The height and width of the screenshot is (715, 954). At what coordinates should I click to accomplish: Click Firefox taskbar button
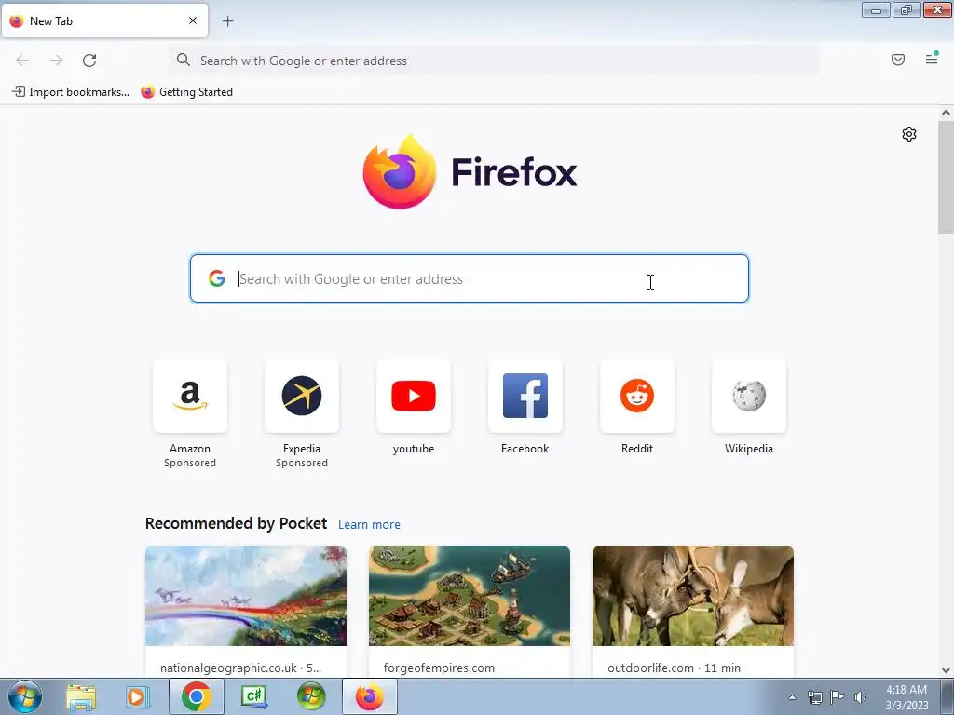point(369,696)
